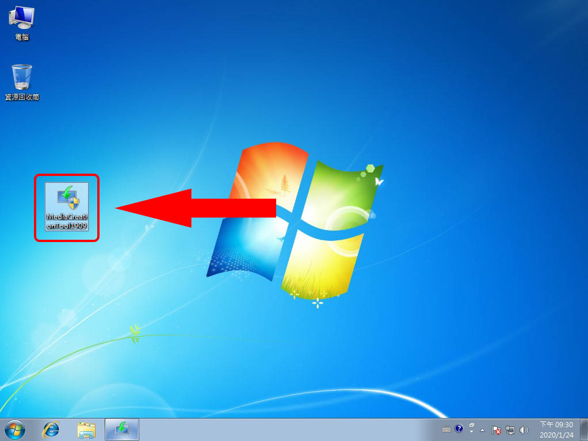
Task: Select the MediaCreationTool1909 desktop icon
Action: (x=67, y=206)
